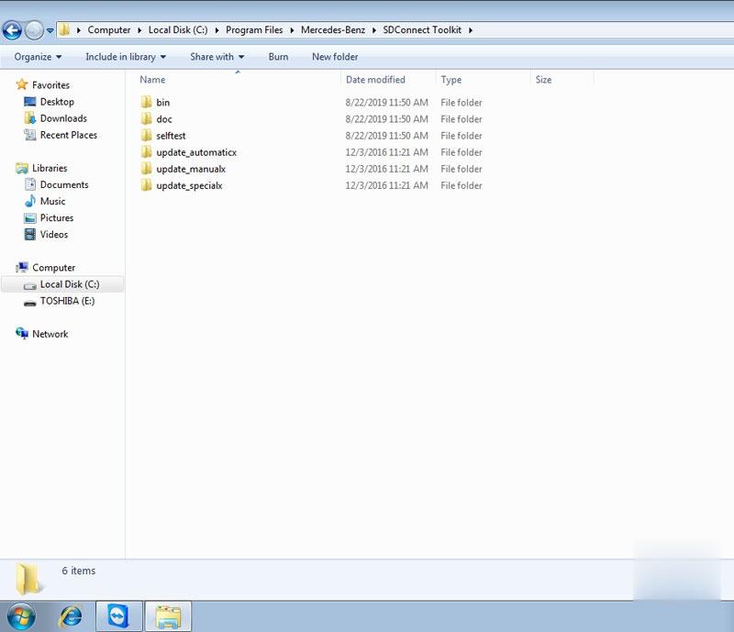734x632 pixels.
Task: Open Pictures library
Action: 57,217
